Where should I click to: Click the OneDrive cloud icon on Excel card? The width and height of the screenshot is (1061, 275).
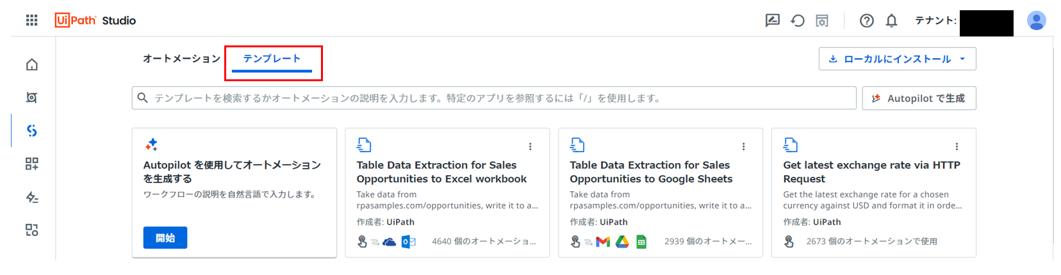pos(389,242)
